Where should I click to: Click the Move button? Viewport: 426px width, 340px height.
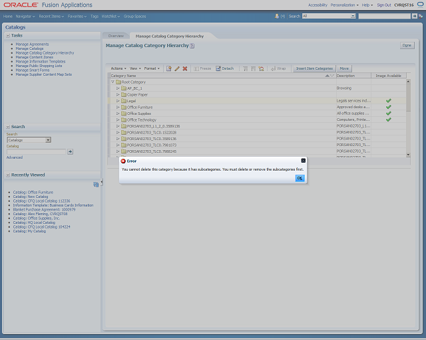tap(344, 68)
